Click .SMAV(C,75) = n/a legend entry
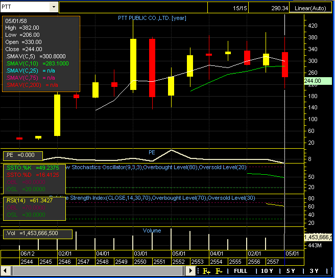 tap(30, 78)
